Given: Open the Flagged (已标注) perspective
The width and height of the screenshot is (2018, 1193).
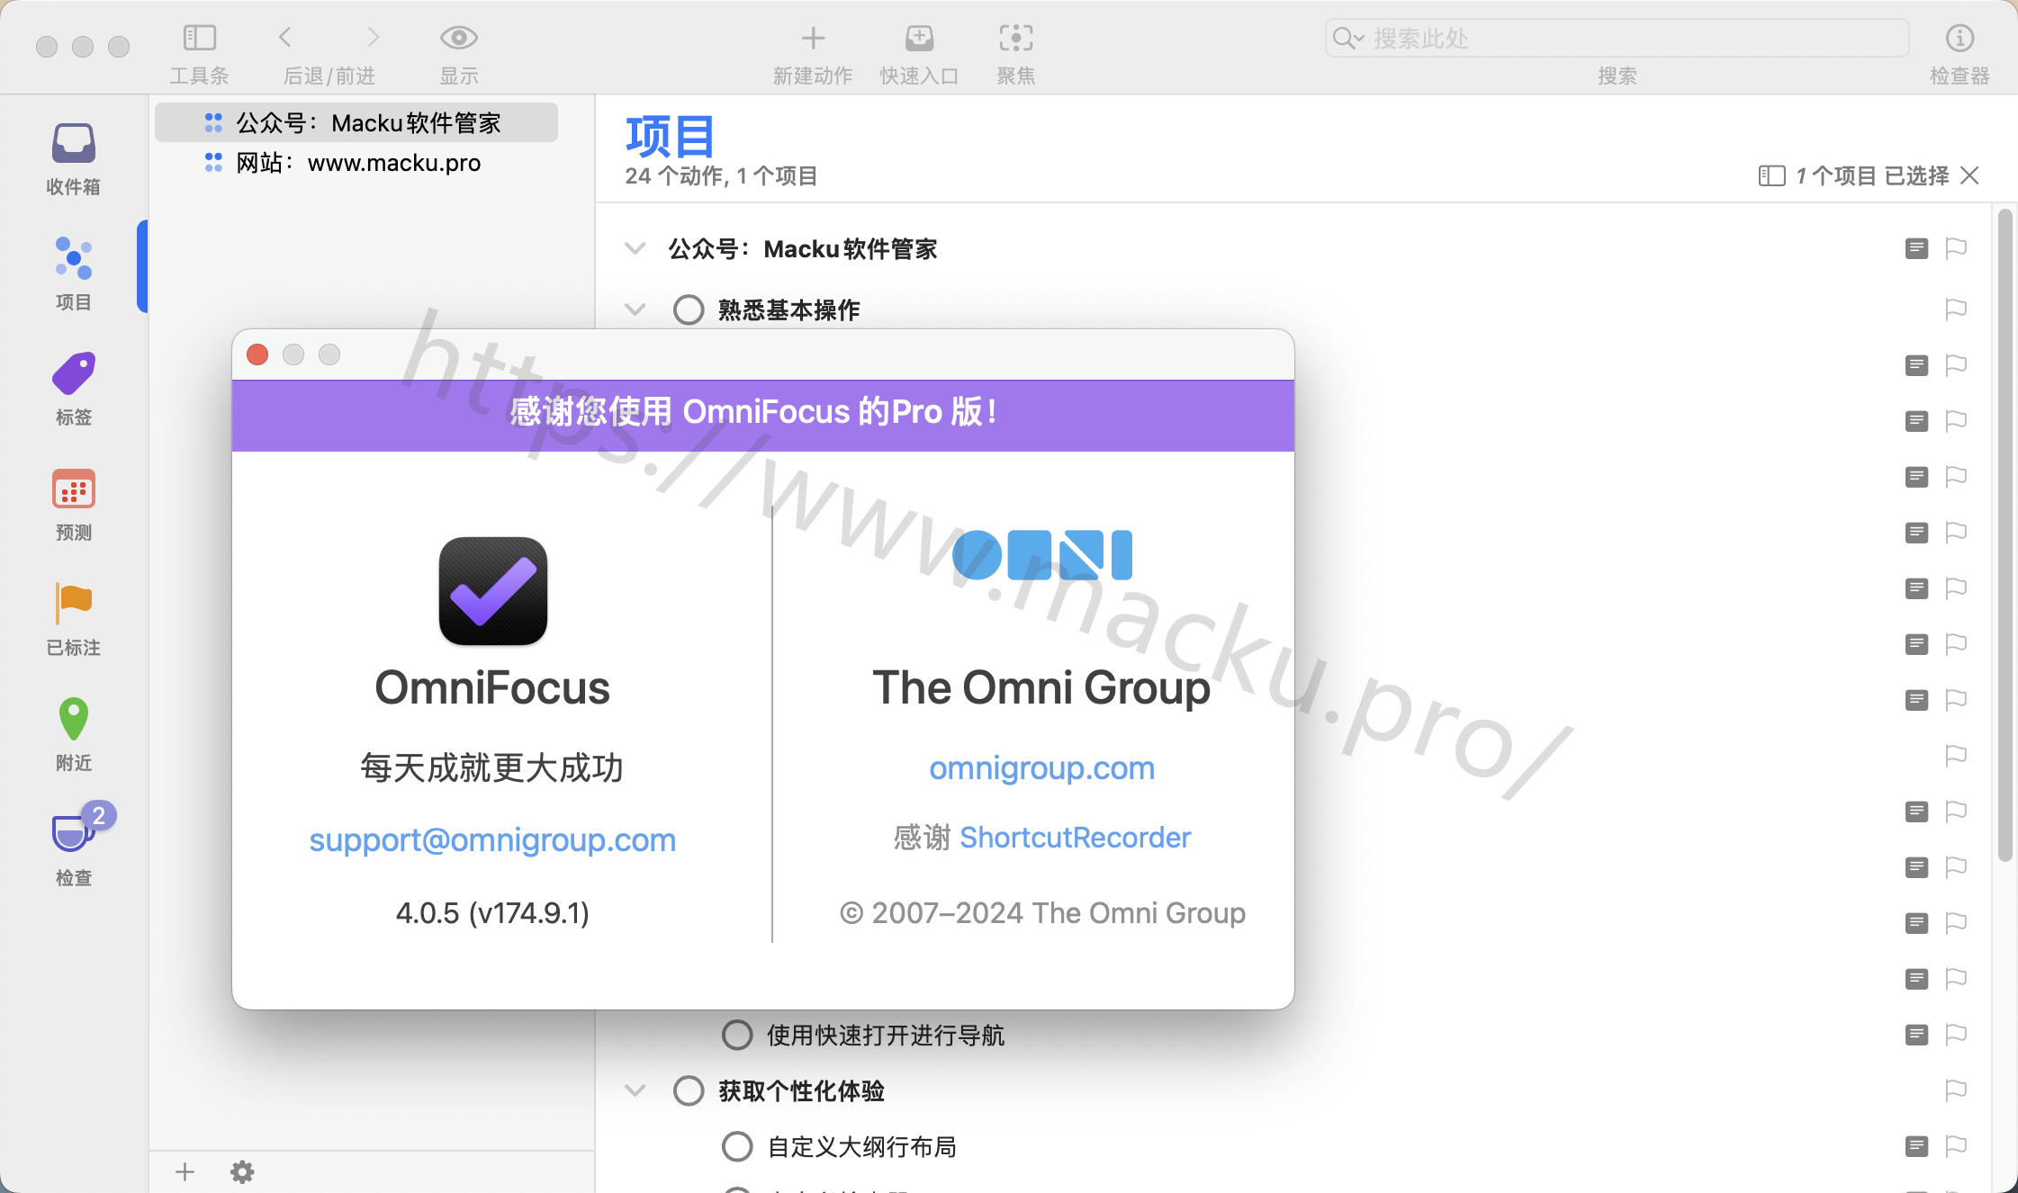Looking at the screenshot, I should 73,619.
